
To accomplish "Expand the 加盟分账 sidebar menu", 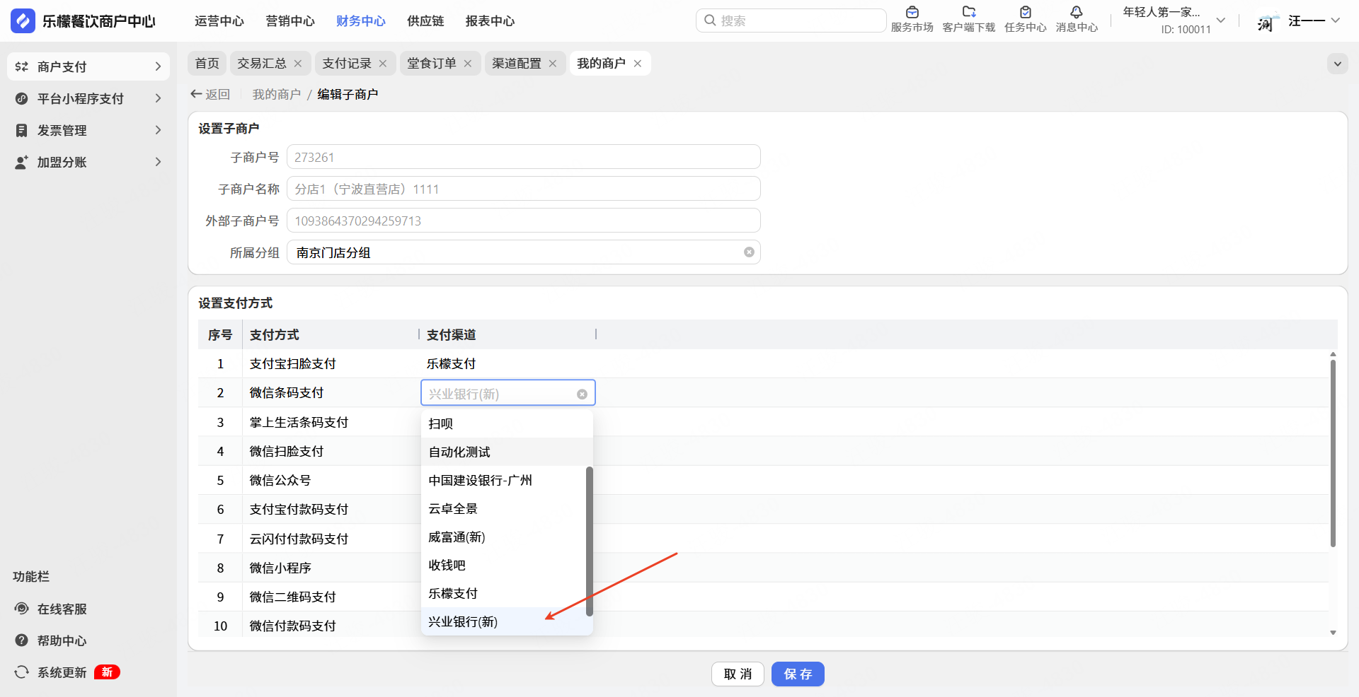I will click(158, 162).
